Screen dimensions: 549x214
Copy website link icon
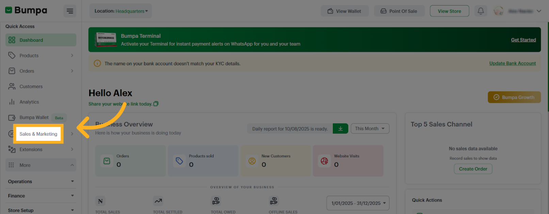[156, 104]
